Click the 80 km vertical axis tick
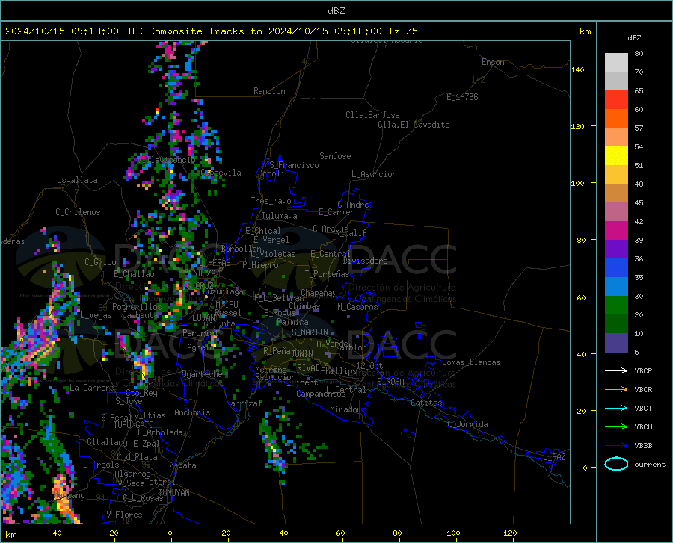Viewport: 673px width, 543px height. click(581, 240)
